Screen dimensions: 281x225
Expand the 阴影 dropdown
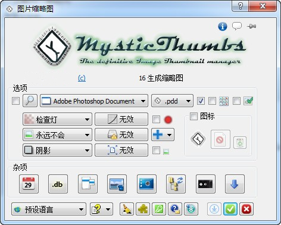click(x=57, y=150)
